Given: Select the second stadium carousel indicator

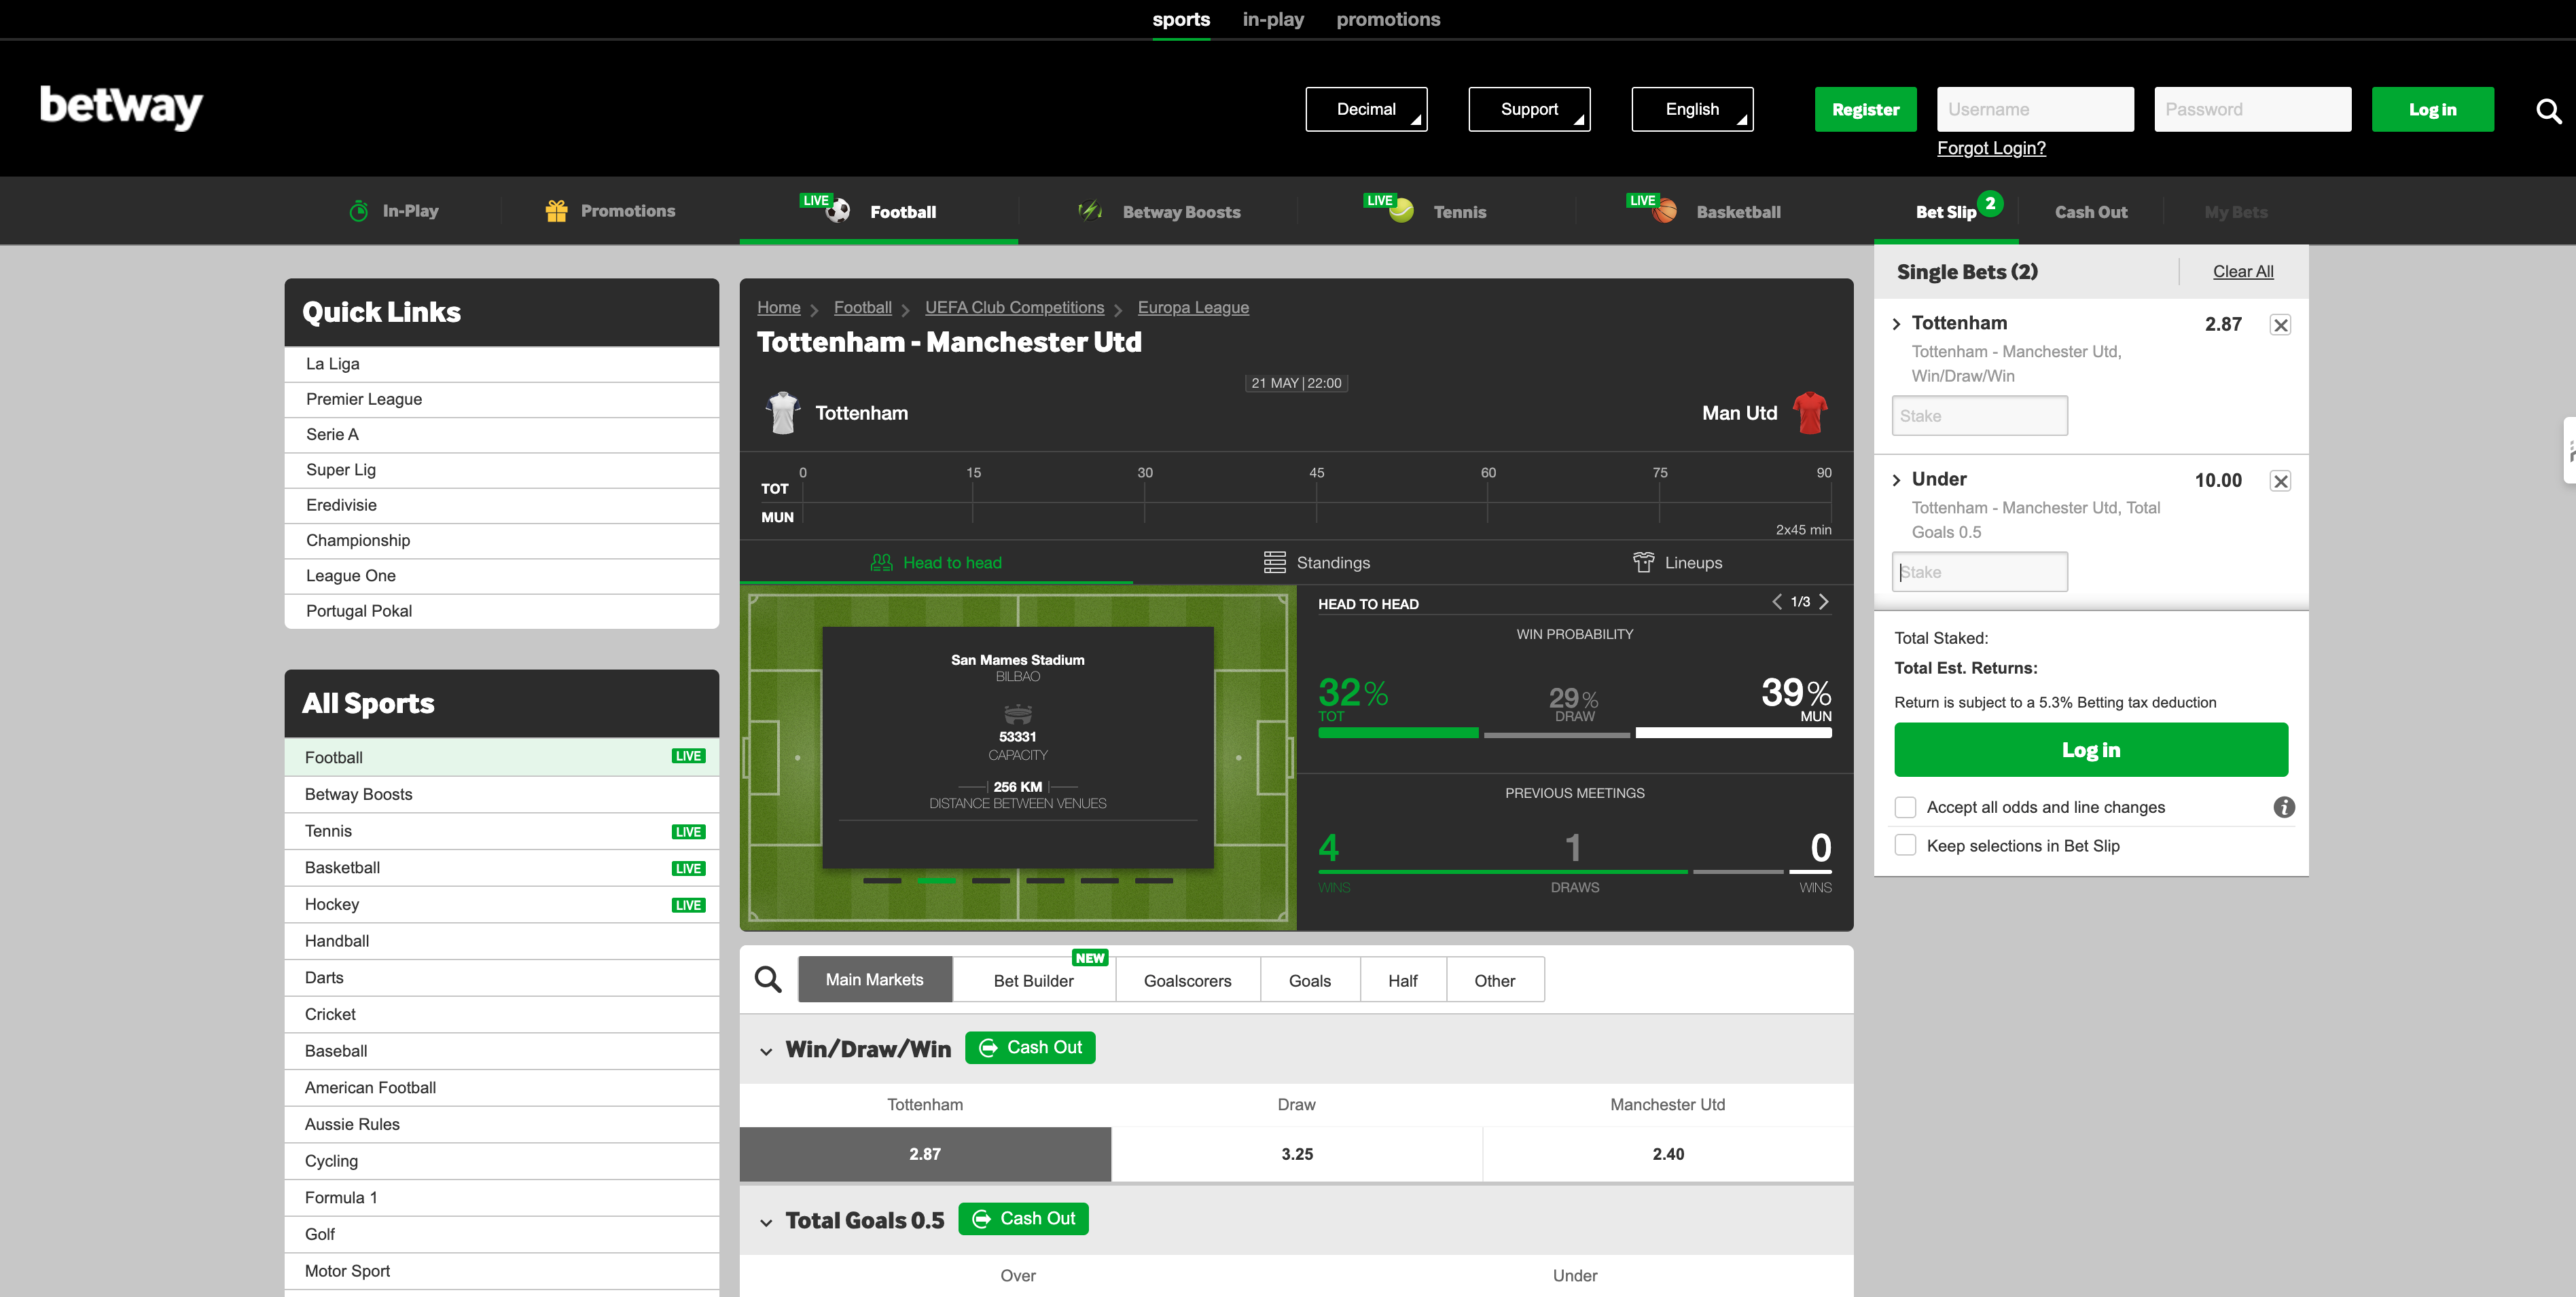Looking at the screenshot, I should (936, 880).
